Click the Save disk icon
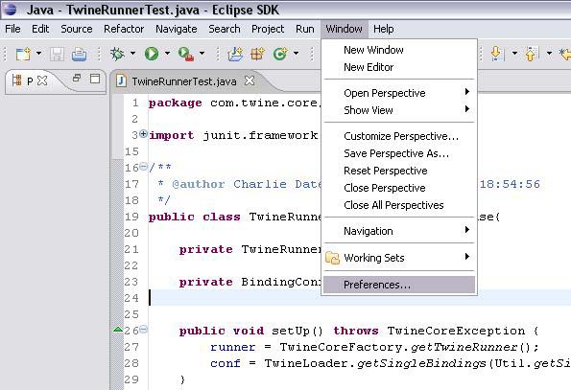Screen dimensions: 571x390 pyautogui.click(x=57, y=55)
